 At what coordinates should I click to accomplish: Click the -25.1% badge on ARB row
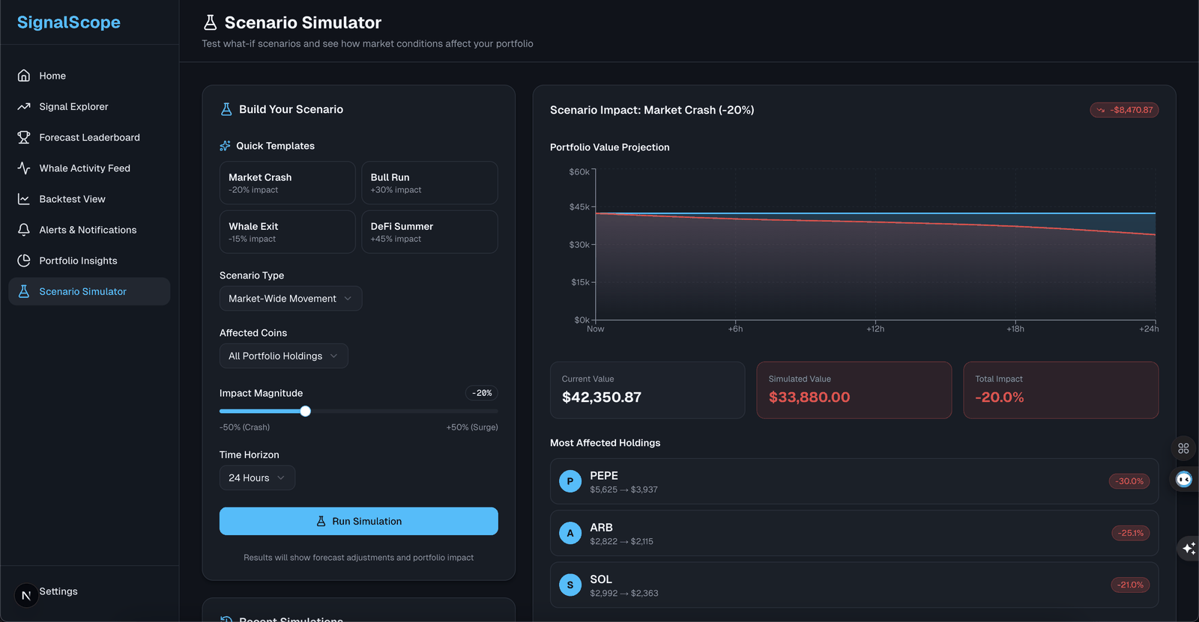[x=1131, y=533]
